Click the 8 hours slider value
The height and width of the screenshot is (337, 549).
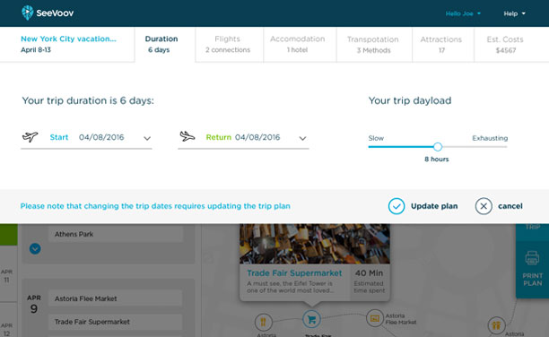click(437, 159)
